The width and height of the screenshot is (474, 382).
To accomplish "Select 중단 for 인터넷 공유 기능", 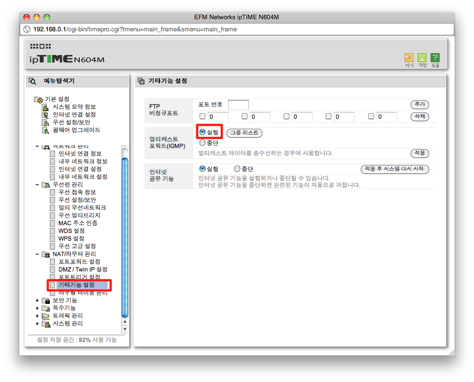I will pyautogui.click(x=237, y=169).
